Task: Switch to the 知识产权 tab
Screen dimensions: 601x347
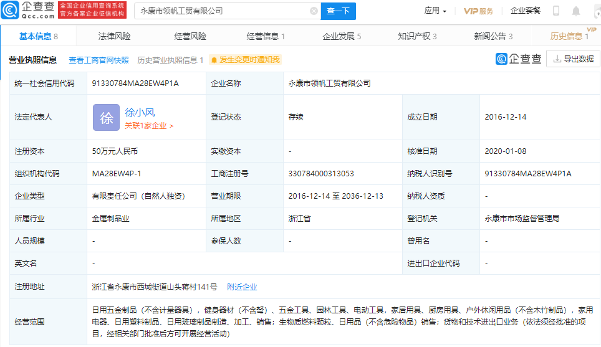Action: pos(418,36)
